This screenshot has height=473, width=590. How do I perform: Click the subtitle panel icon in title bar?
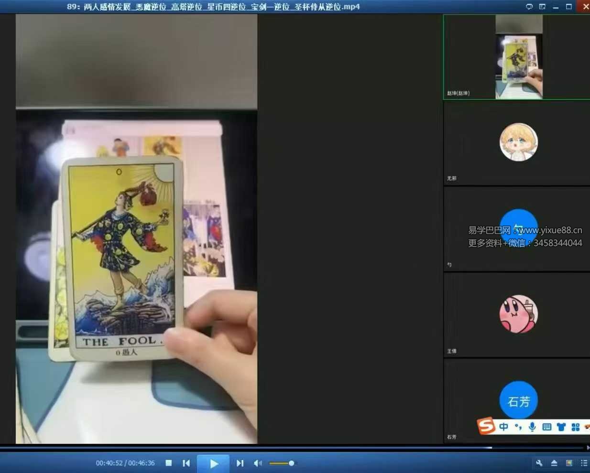[x=542, y=7]
